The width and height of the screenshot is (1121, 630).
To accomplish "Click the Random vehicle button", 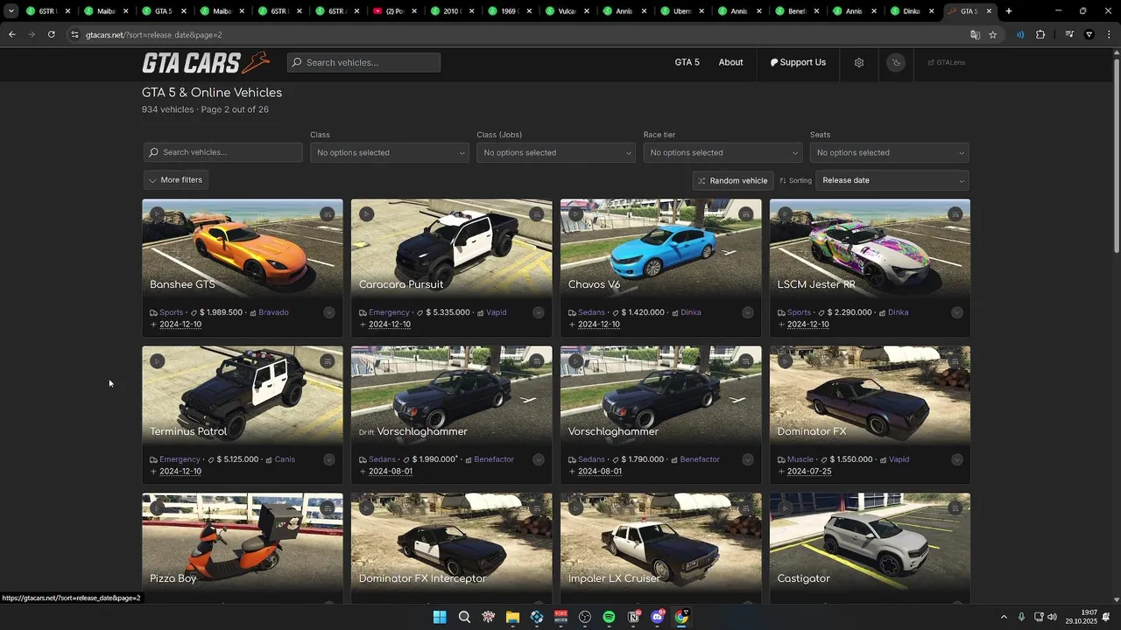I will [733, 180].
